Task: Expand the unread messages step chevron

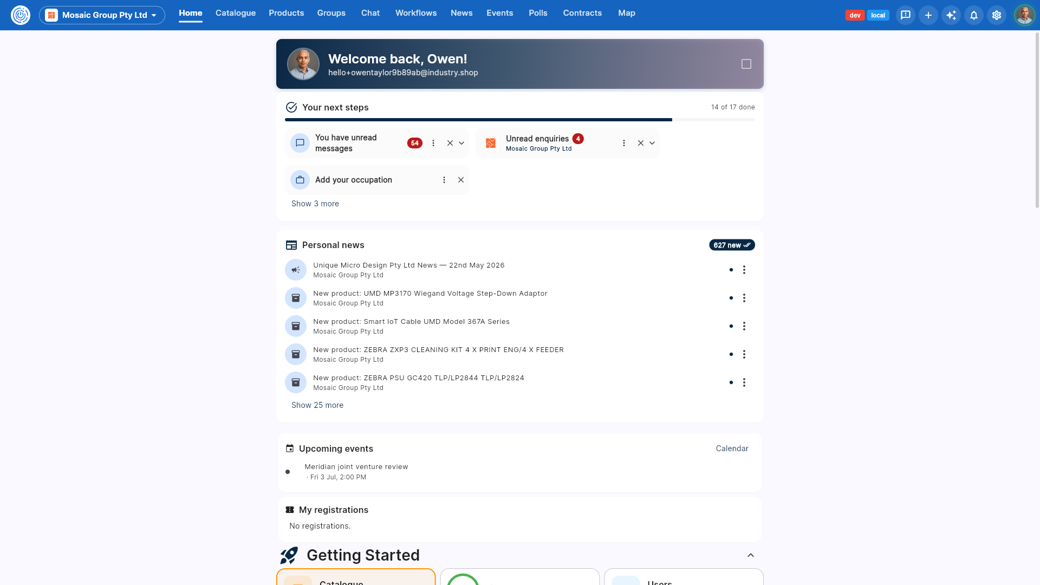Action: pos(461,143)
